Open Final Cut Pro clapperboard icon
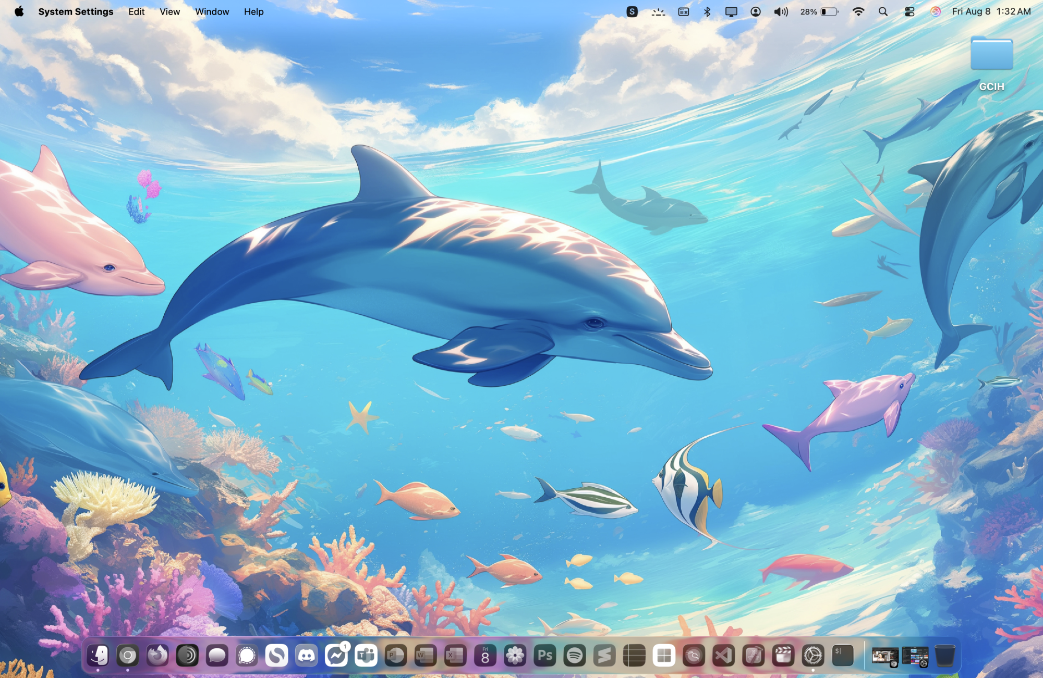 [x=783, y=655]
